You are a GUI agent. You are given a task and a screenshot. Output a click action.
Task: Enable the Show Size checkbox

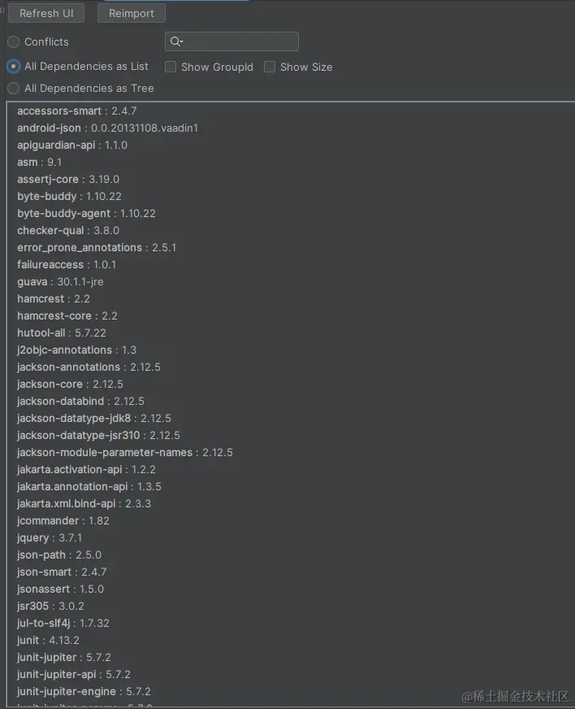(x=270, y=67)
